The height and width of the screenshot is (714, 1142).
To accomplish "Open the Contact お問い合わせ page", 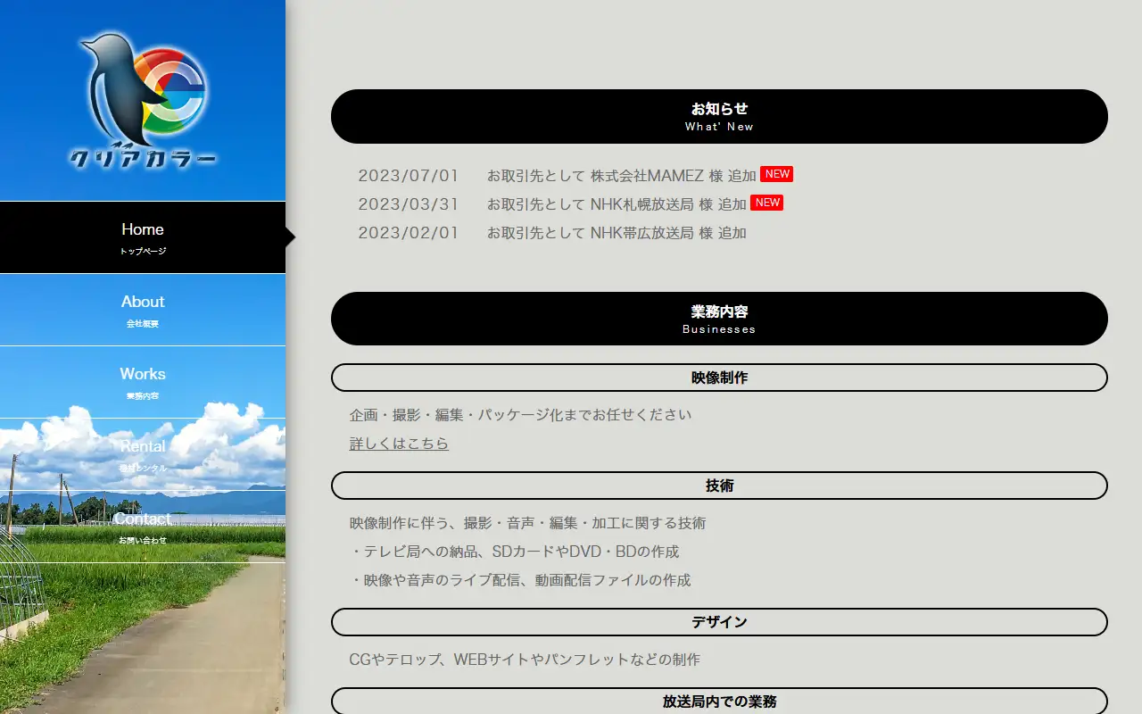I will [x=143, y=527].
